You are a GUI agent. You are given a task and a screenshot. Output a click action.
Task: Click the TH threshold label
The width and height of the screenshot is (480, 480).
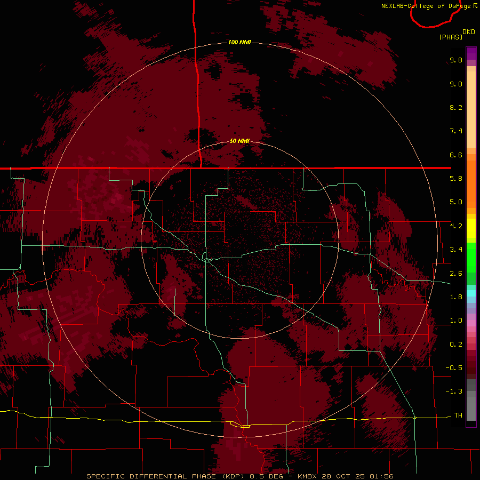coord(458,415)
